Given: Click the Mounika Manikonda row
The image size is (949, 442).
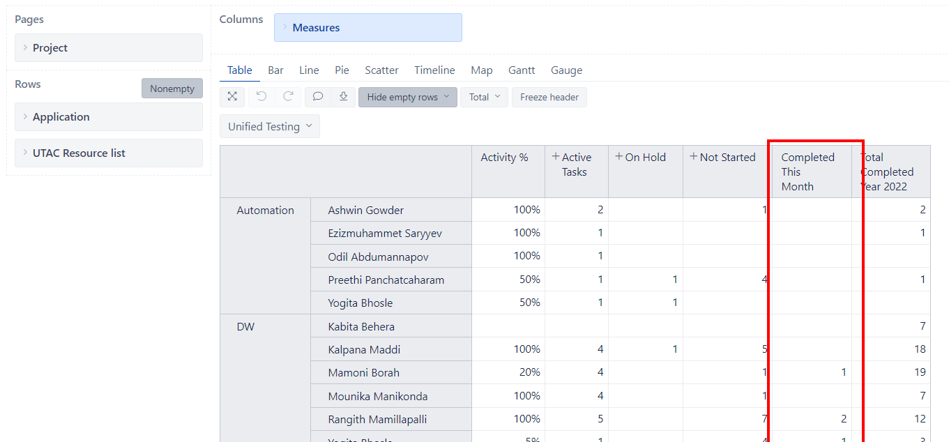Looking at the screenshot, I should pyautogui.click(x=391, y=396).
